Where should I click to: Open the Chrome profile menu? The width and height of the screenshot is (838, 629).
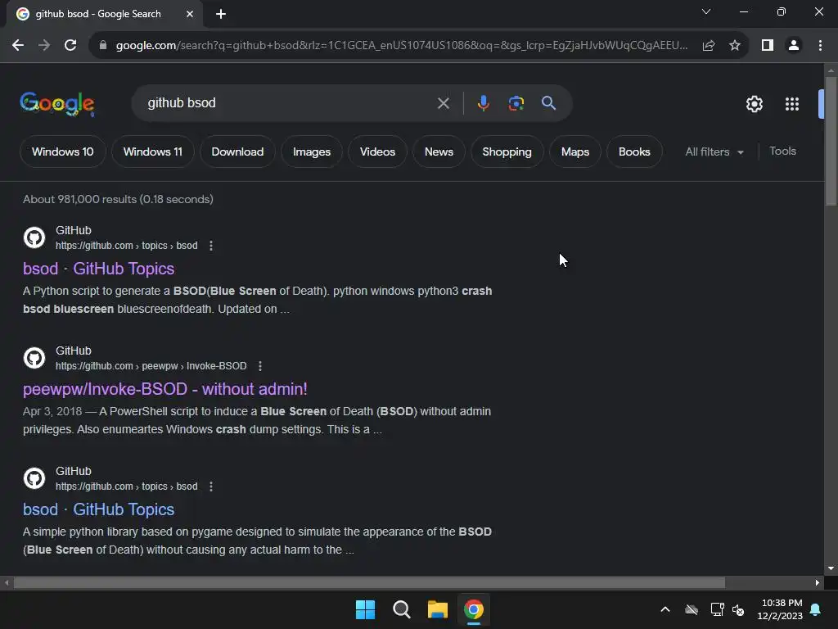(794, 46)
